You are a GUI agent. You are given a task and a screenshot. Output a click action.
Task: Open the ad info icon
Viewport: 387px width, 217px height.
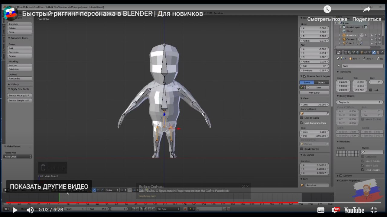[x=243, y=187]
